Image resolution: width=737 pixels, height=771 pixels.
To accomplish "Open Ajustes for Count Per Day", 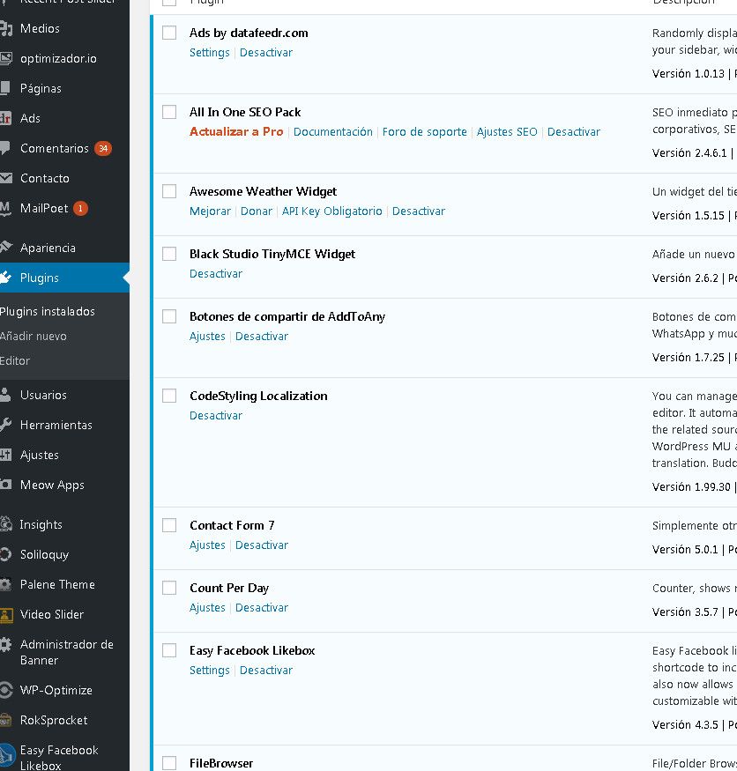I will click(208, 608).
